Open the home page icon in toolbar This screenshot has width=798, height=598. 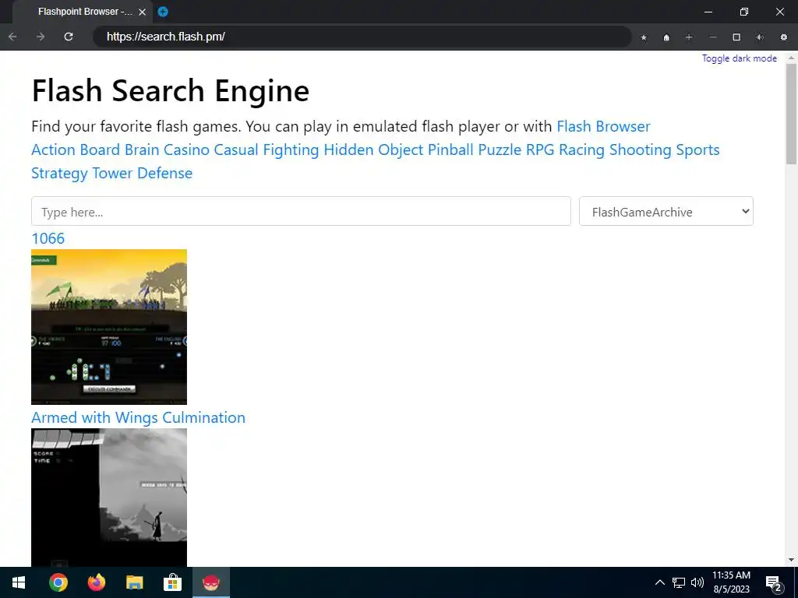click(666, 37)
